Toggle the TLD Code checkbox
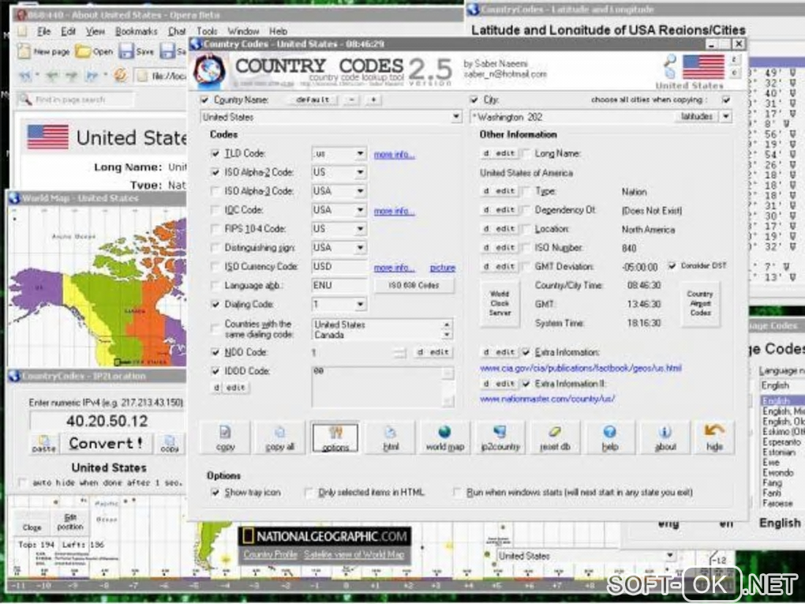805x604 pixels. 215,154
